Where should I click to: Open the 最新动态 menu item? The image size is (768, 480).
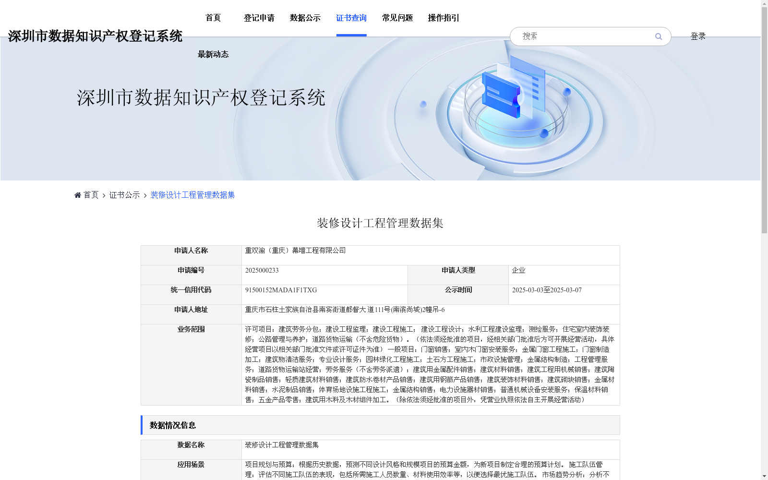(x=213, y=54)
